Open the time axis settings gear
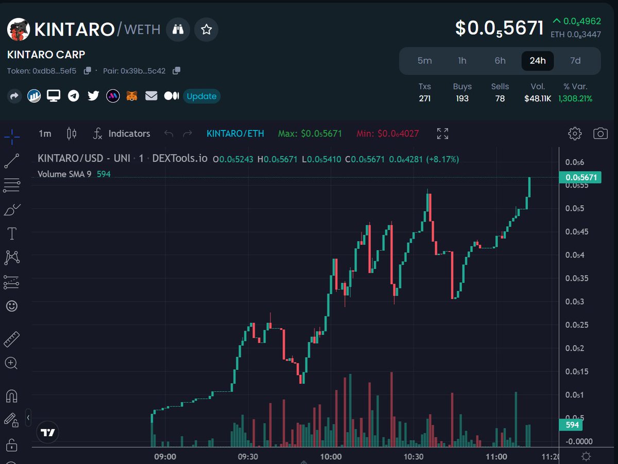Viewport: 618px width, 464px height. 586,456
